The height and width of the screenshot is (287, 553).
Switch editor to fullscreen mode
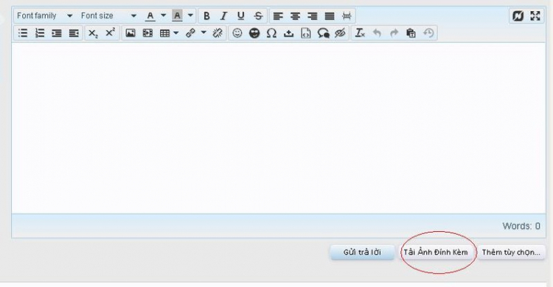[535, 16]
